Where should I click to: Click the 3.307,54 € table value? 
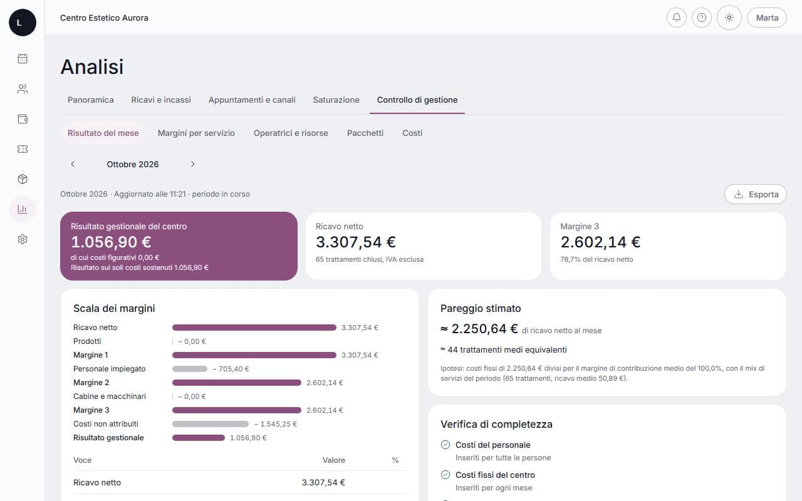(x=323, y=482)
